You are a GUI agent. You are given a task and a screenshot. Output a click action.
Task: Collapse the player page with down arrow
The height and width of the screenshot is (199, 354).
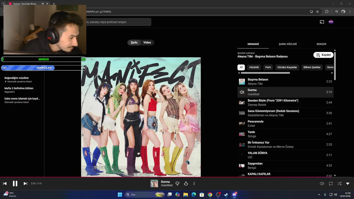pos(348,184)
